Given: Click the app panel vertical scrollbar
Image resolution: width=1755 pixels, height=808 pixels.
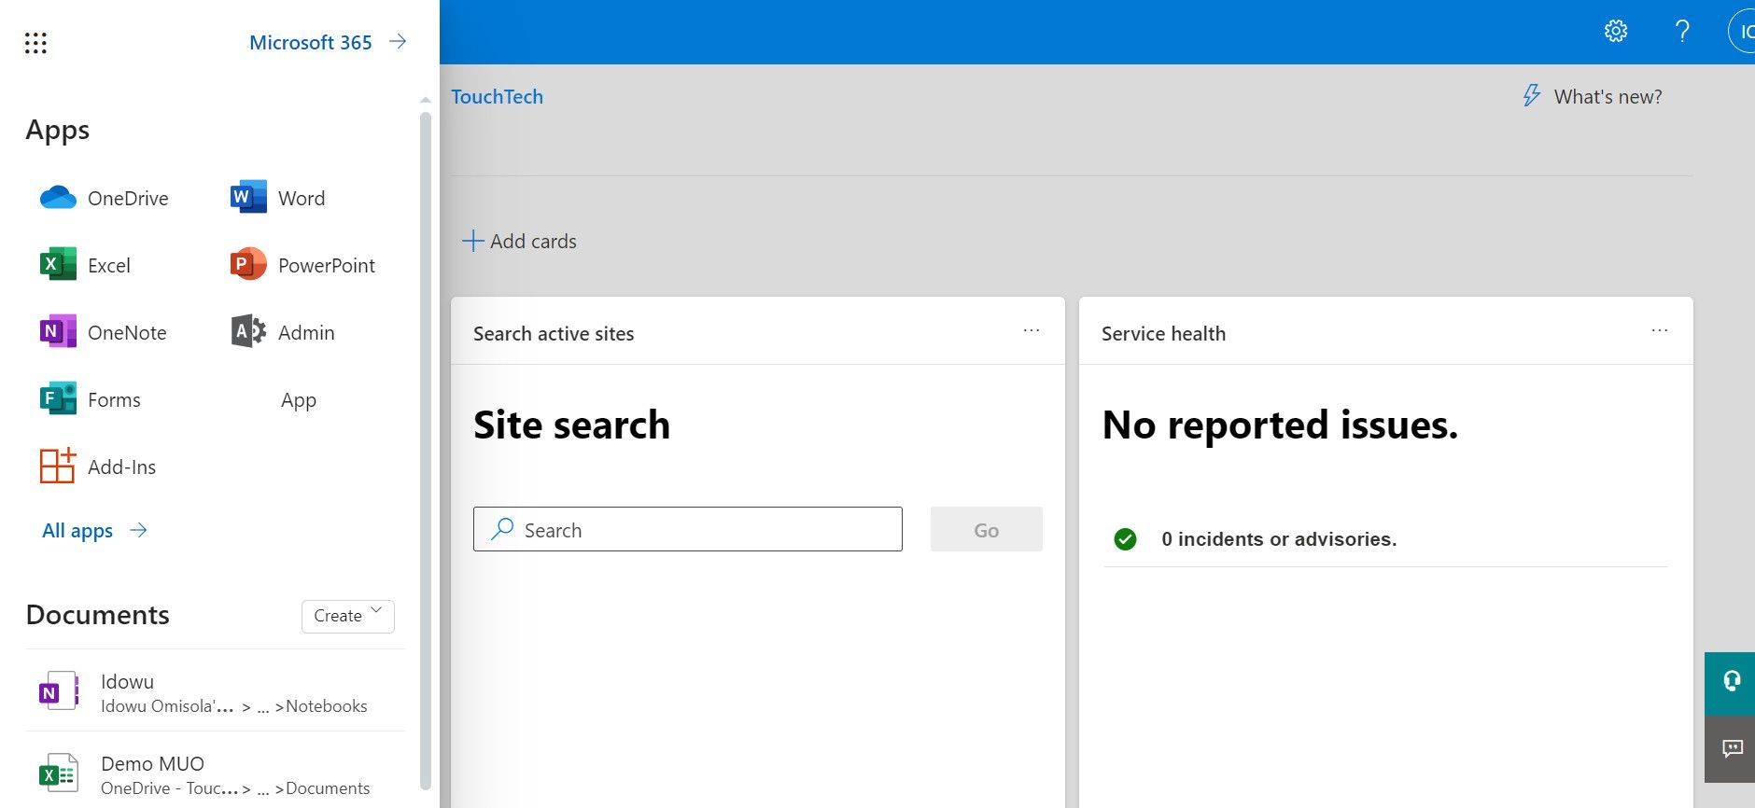Looking at the screenshot, I should click(426, 448).
